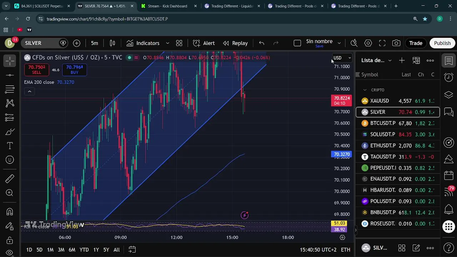The height and width of the screenshot is (257, 457).
Task: Collapse the CRIPTO watchlist section
Action: click(365, 90)
